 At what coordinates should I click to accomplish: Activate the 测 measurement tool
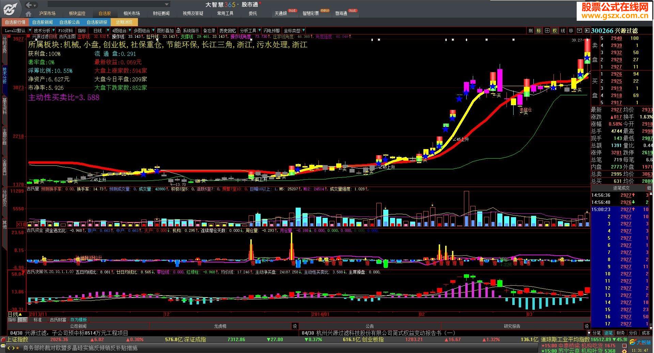coord(530,31)
